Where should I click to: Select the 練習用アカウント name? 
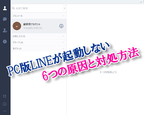32,24
